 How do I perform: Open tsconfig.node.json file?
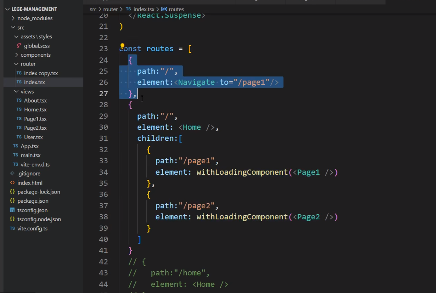click(x=39, y=219)
